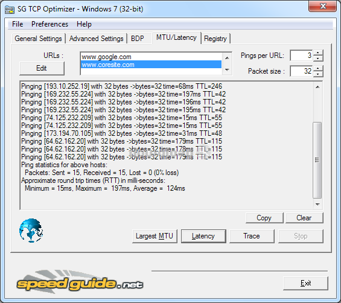Increase Packet size with up arrow
The width and height of the screenshot is (341, 303).
coord(318,68)
